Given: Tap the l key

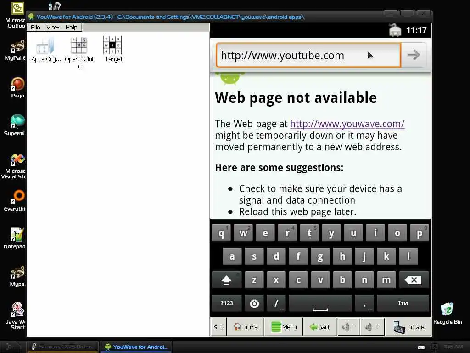Looking at the screenshot, I should (x=408, y=256).
